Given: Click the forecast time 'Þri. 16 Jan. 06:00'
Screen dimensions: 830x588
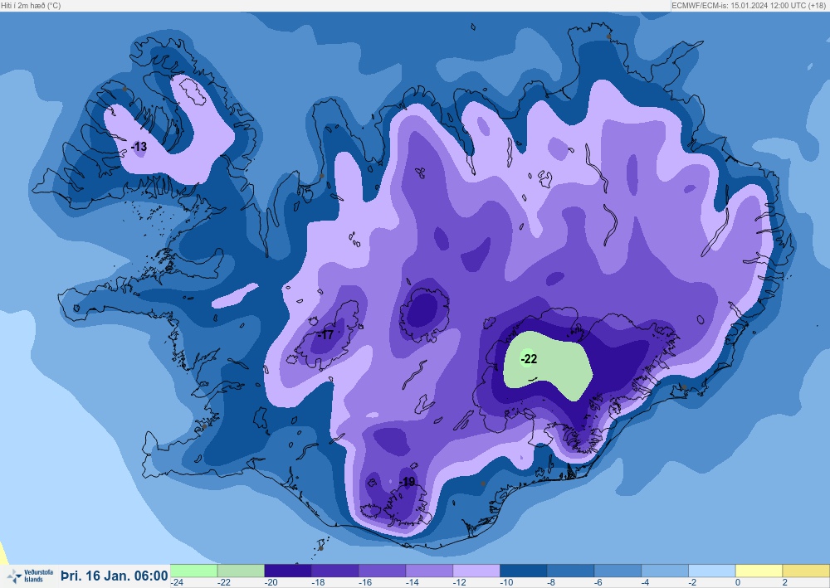Looking at the screenshot, I should (115, 576).
